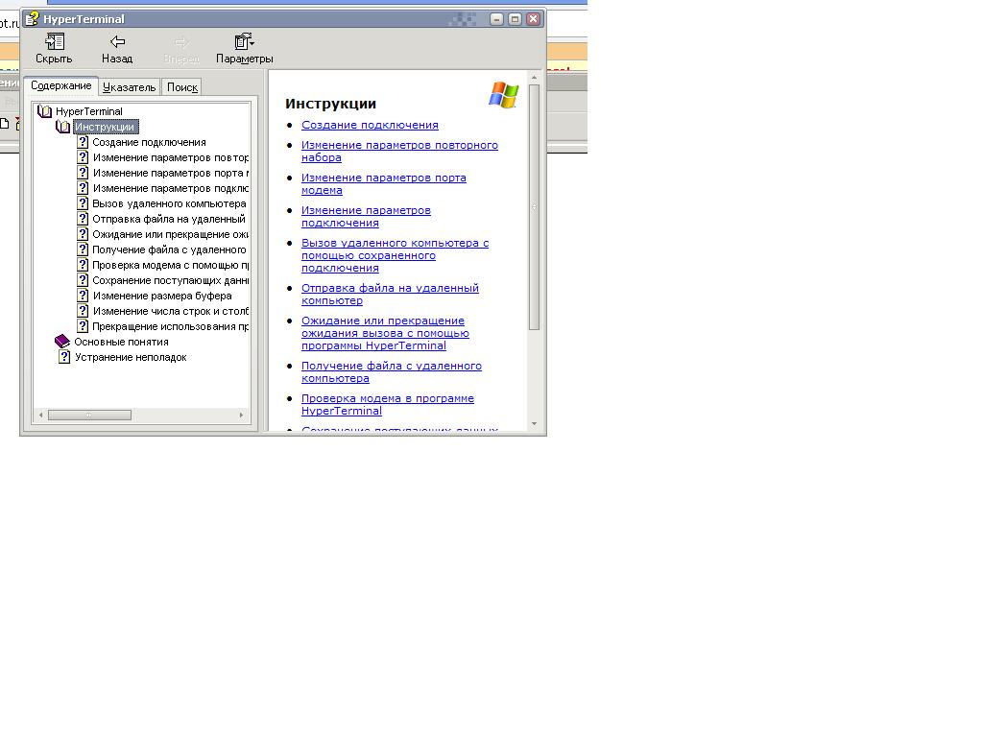Click the purple book icon beside Основные понятия

tap(62, 342)
